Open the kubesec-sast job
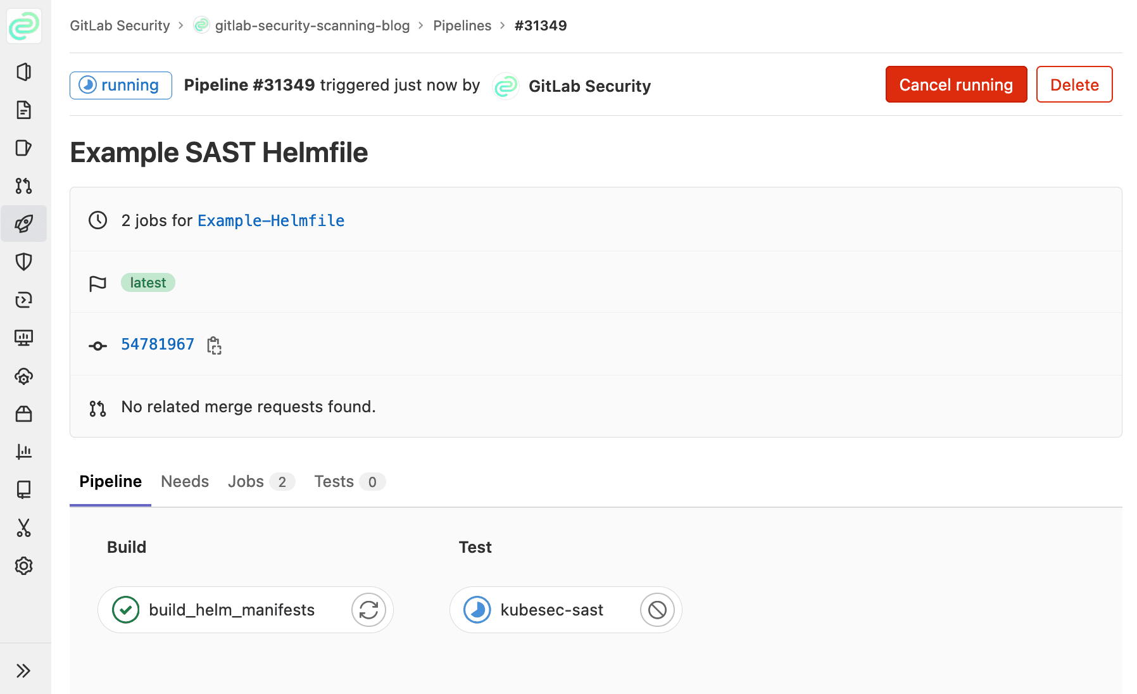 click(x=551, y=610)
